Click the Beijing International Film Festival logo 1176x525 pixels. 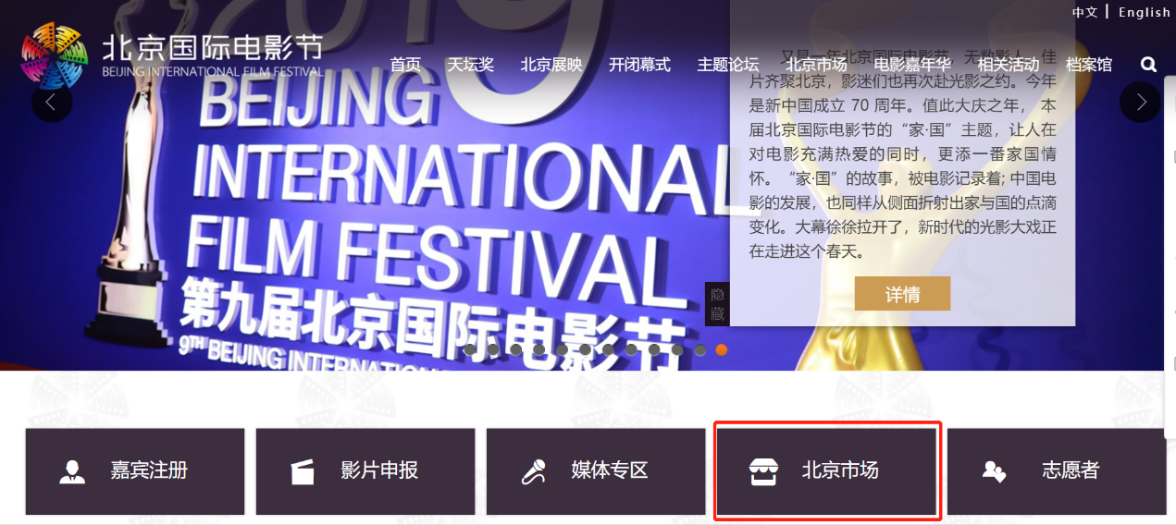tap(172, 55)
